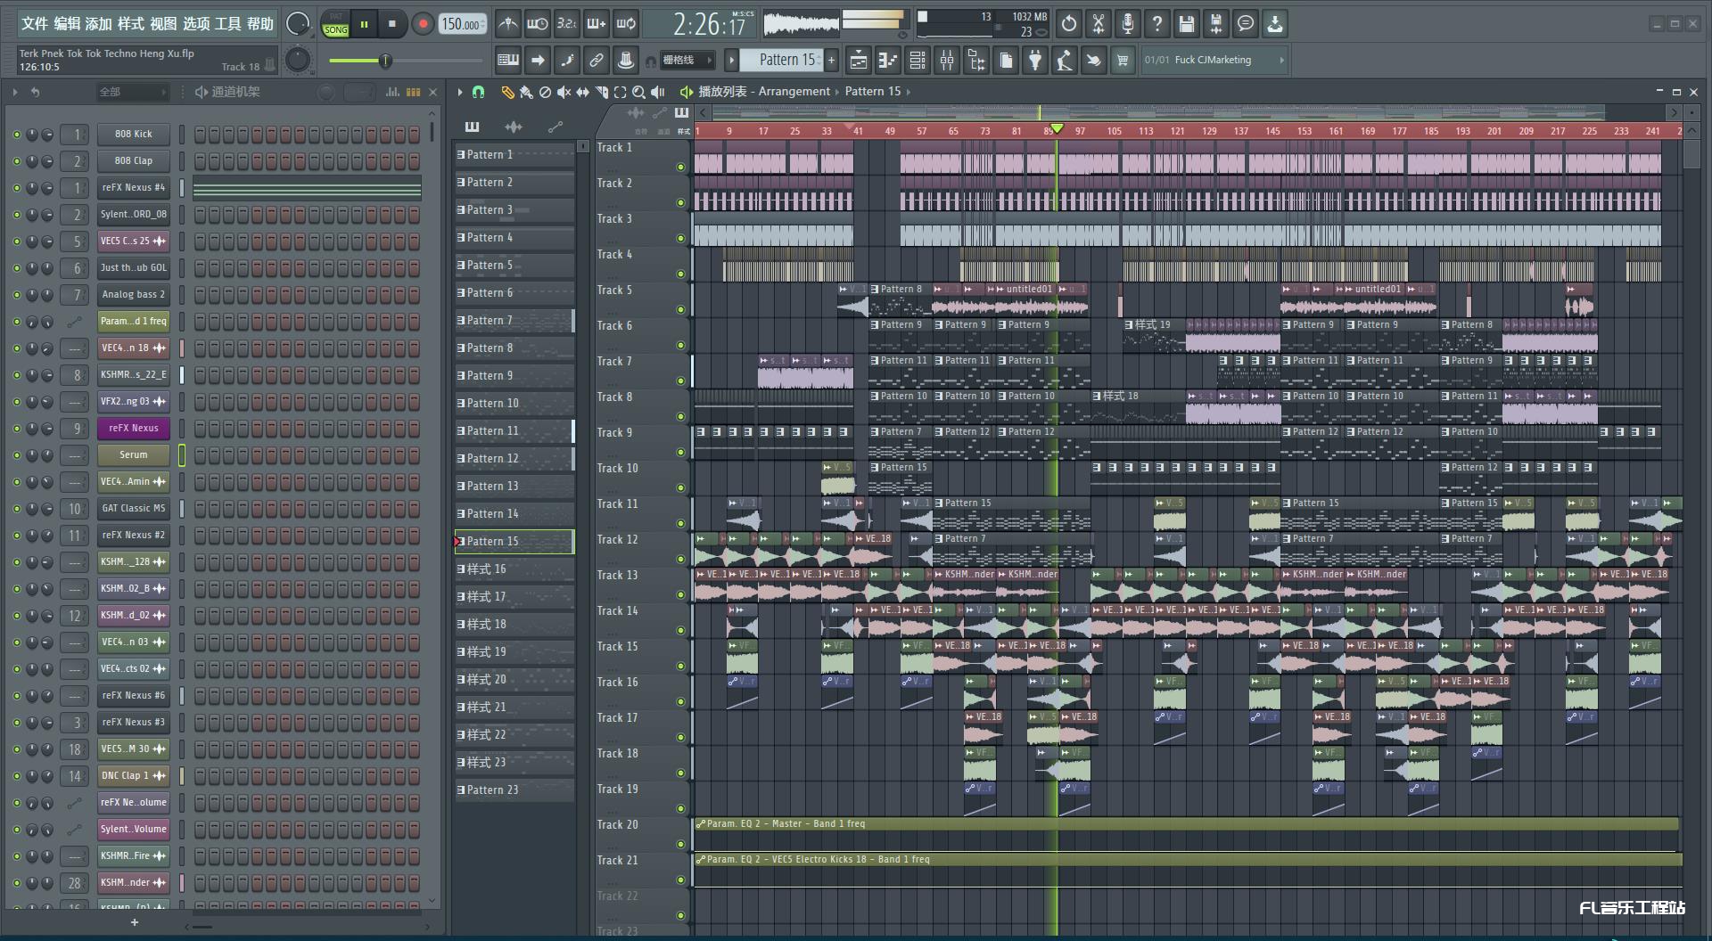Toggle wait for input to start
Image resolution: width=1712 pixels, height=941 pixels.
(537, 24)
